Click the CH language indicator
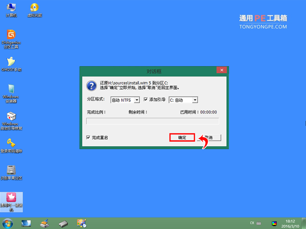 (x=252, y=223)
